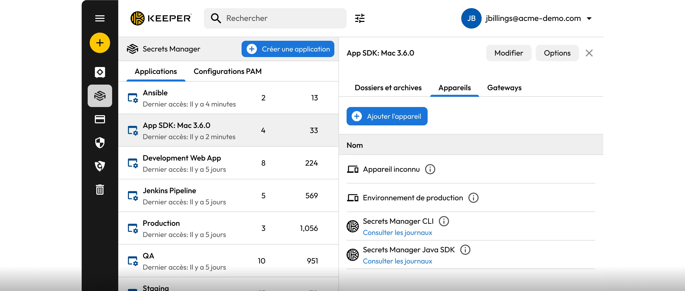Select the Development Web App row
The height and width of the screenshot is (291, 685).
228,163
